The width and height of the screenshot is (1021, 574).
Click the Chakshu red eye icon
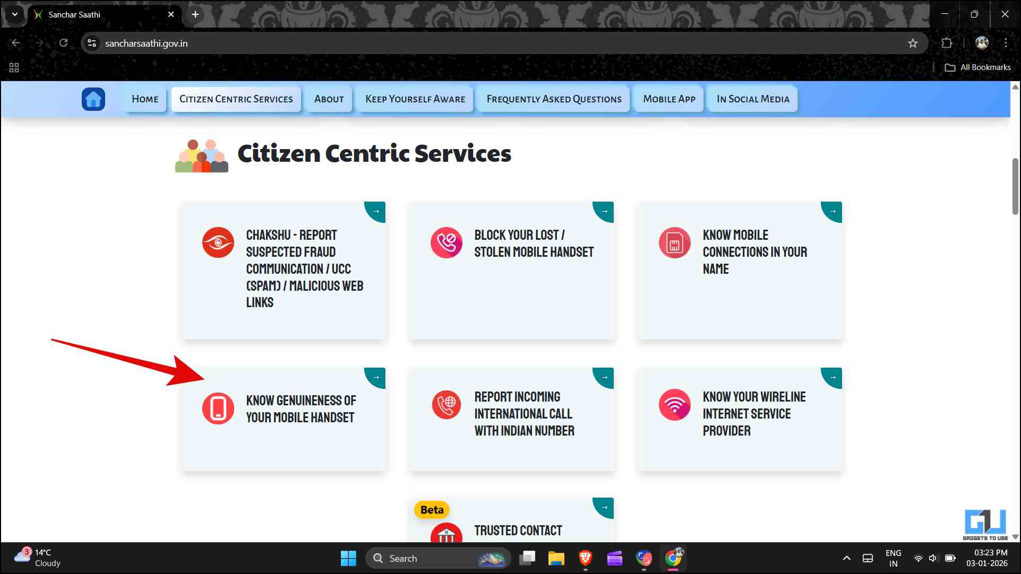[218, 242]
